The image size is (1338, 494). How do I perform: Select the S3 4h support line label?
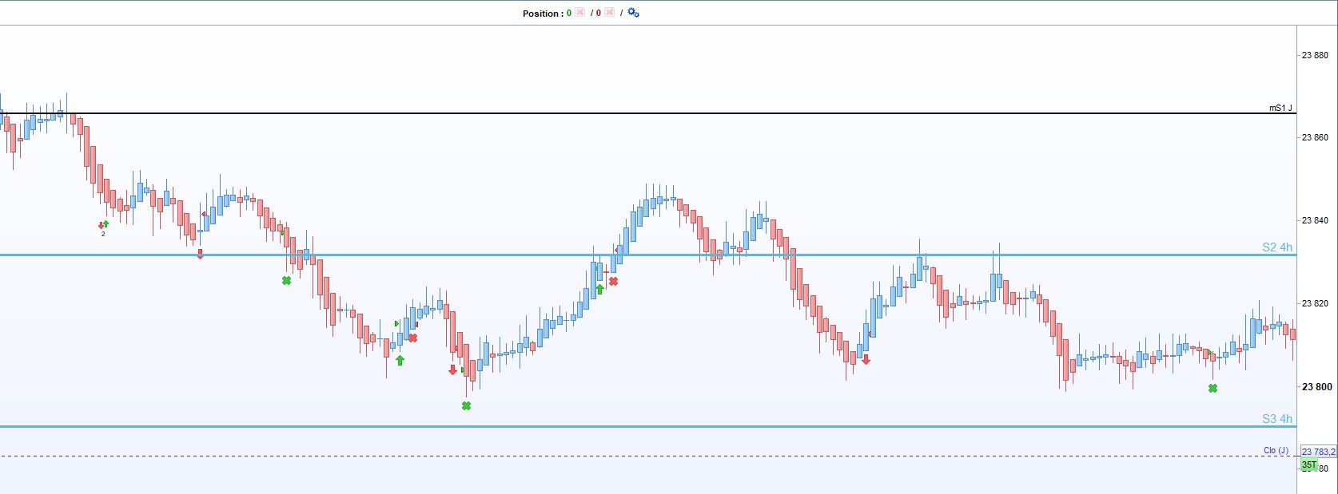1276,419
